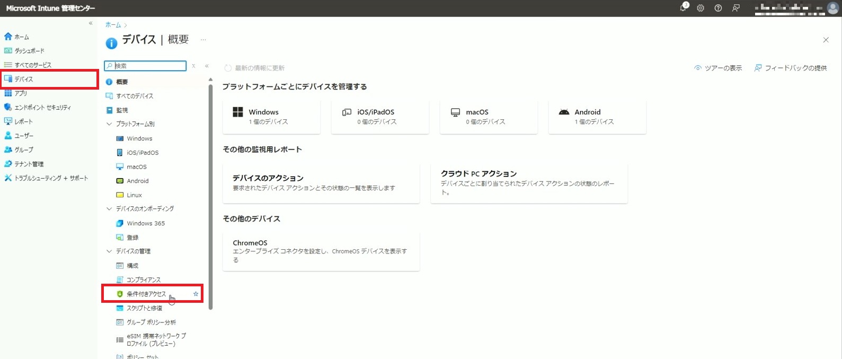The width and height of the screenshot is (842, 359).
Task: Close the デバイス blade with the X
Action: (x=826, y=40)
